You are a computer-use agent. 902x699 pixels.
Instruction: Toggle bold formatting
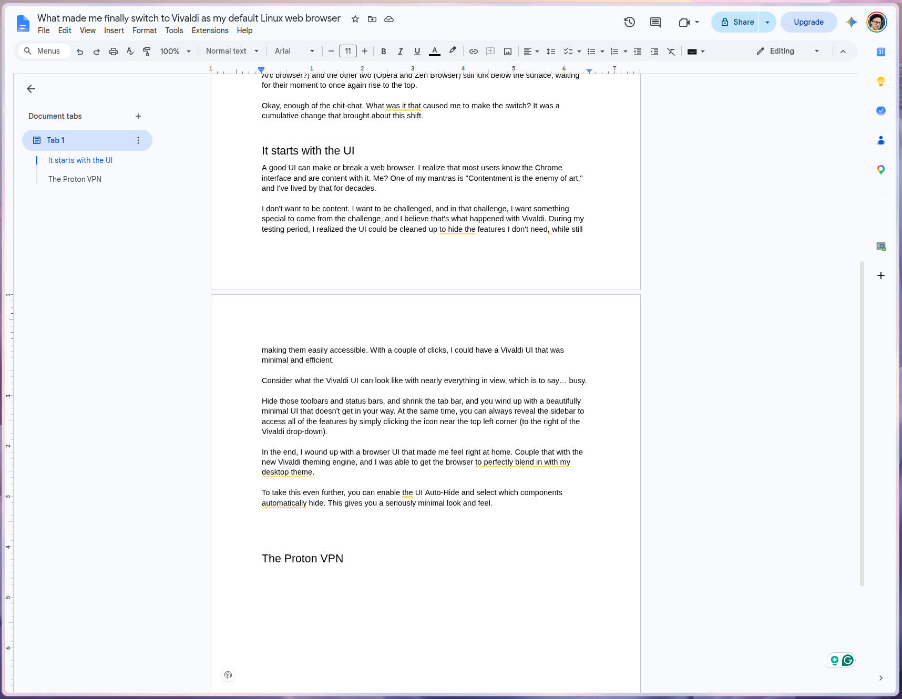pos(383,51)
